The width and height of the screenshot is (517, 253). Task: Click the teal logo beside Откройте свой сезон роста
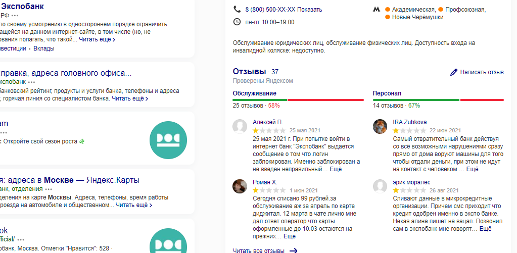point(168,140)
